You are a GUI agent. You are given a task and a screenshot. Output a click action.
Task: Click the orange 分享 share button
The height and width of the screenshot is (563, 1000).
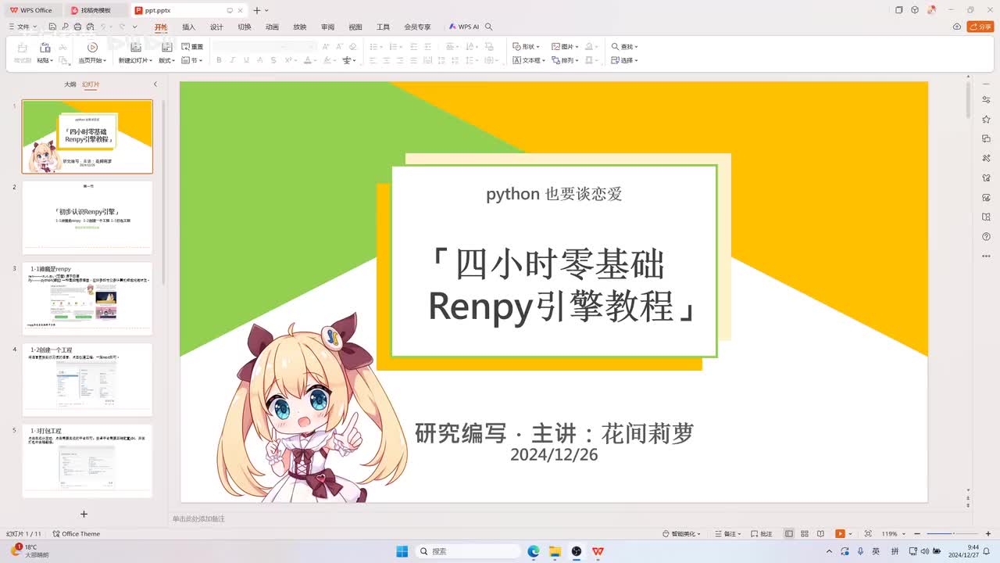pos(980,27)
